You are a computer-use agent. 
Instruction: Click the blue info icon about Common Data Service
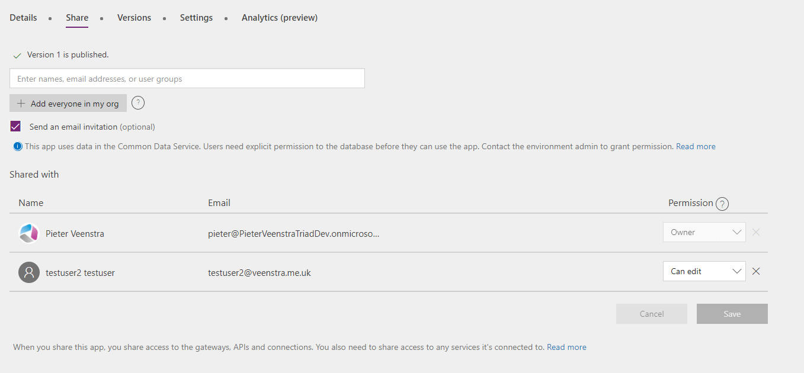click(18, 146)
